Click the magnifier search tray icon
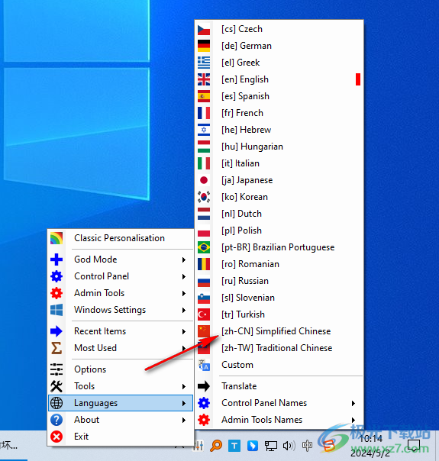 point(216,446)
